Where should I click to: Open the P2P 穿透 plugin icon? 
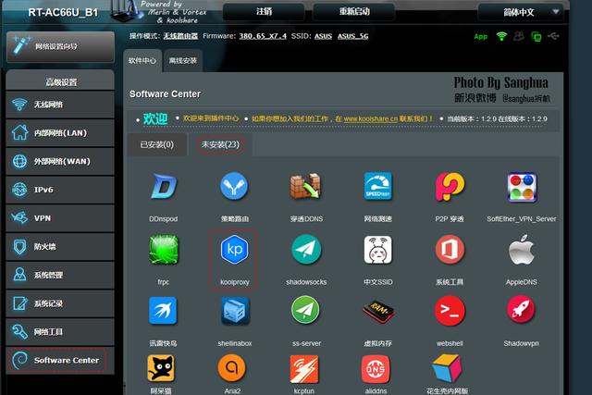pyautogui.click(x=450, y=188)
